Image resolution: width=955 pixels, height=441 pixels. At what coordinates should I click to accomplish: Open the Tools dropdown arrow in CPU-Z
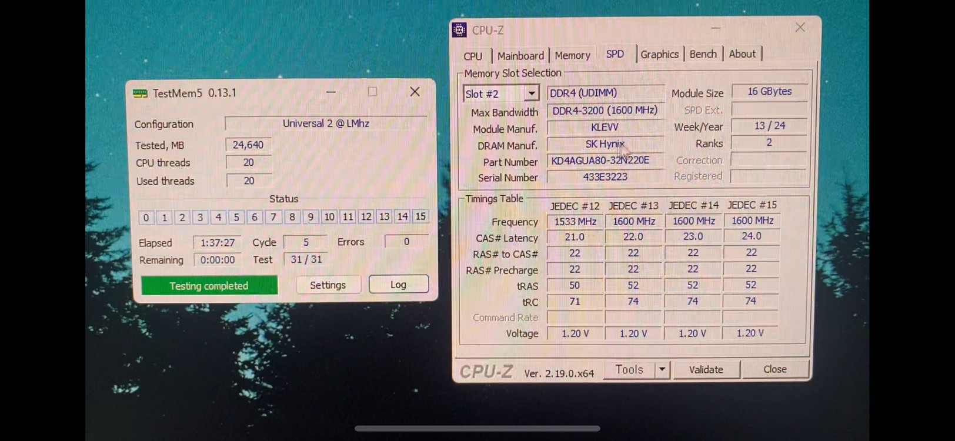tap(662, 369)
